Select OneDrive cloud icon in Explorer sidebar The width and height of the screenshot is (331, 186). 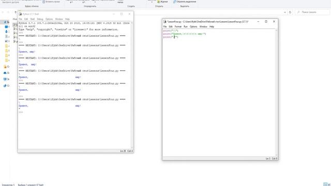[x=5, y=73]
